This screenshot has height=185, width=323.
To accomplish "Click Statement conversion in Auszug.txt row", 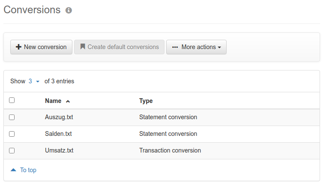I will pyautogui.click(x=168, y=117).
